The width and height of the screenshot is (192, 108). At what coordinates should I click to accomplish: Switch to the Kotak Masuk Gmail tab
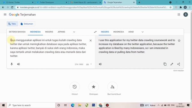tap(86, 2)
